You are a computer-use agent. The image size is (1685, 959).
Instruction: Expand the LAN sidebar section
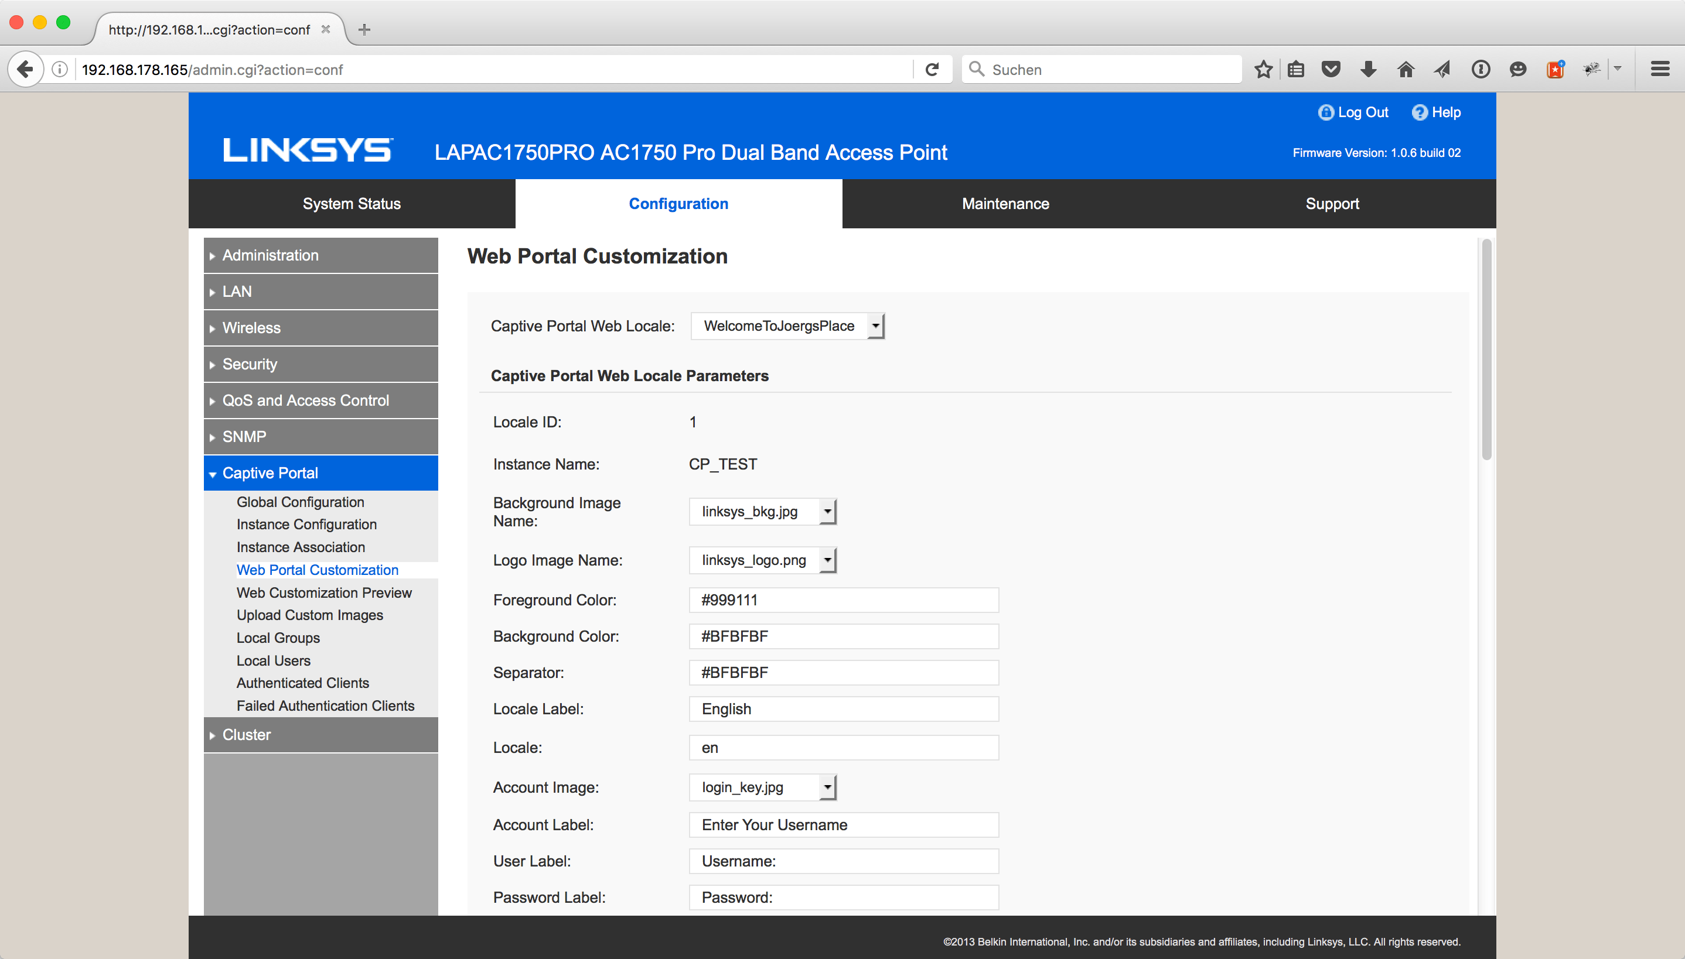321,292
